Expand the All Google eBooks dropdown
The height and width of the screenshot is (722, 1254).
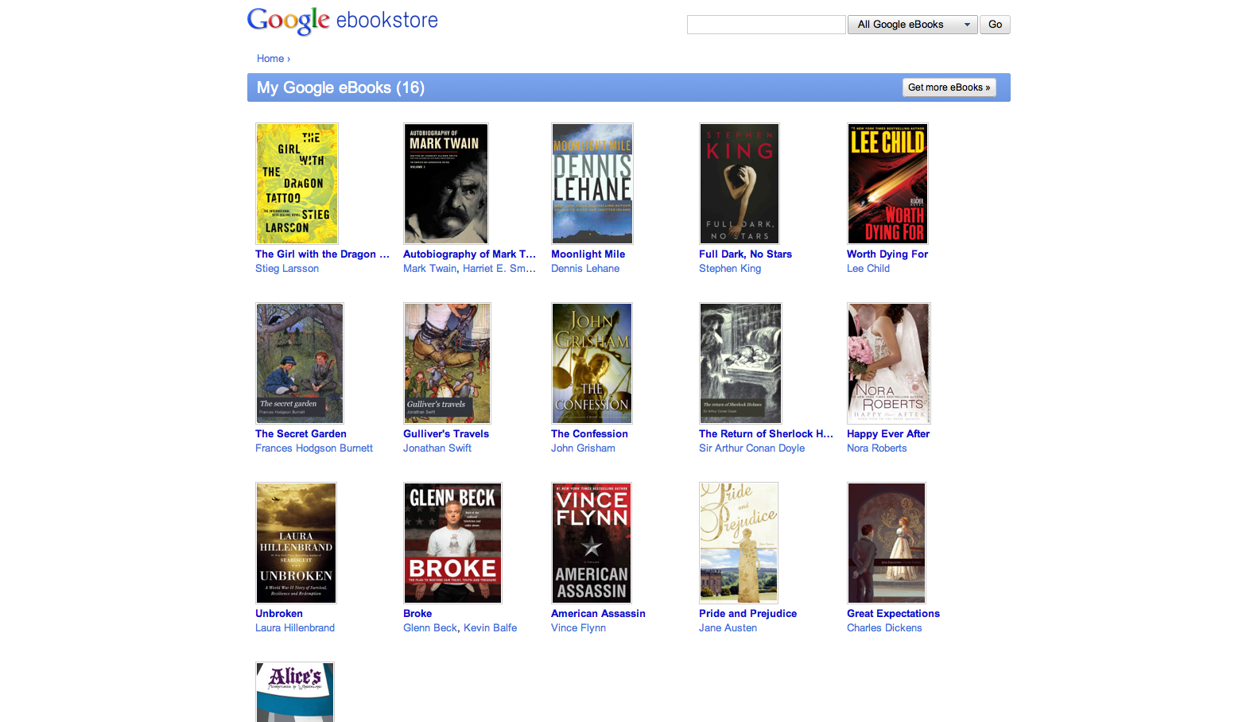[912, 25]
